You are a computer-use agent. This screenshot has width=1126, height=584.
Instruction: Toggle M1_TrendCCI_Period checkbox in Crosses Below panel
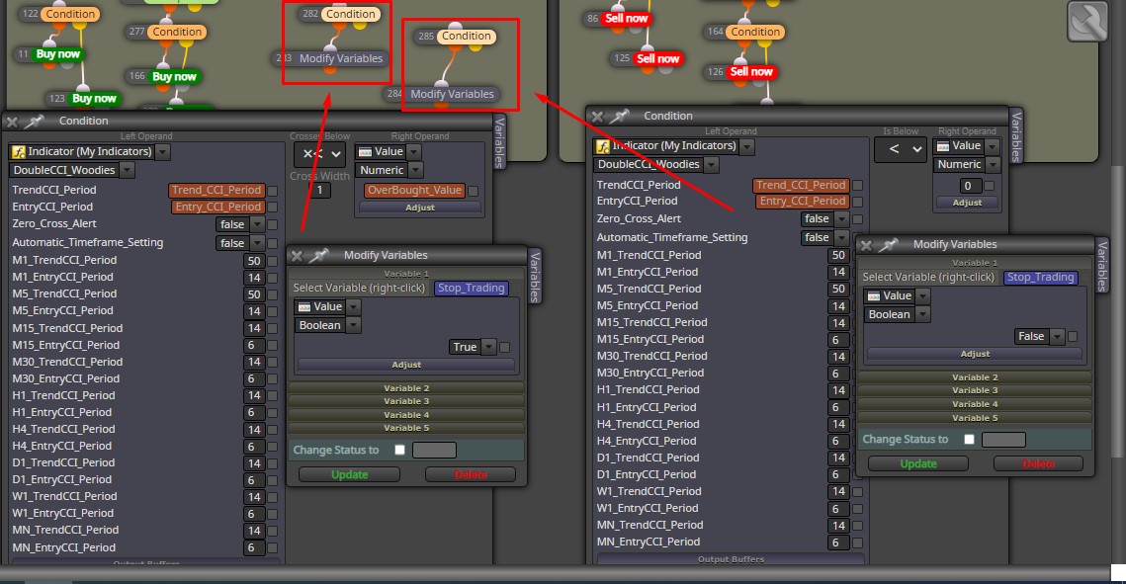click(272, 261)
